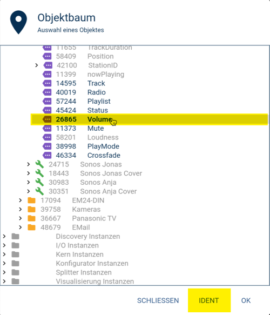Select the Track variable tag icon
The height and width of the screenshot is (315, 270).
(x=47, y=83)
